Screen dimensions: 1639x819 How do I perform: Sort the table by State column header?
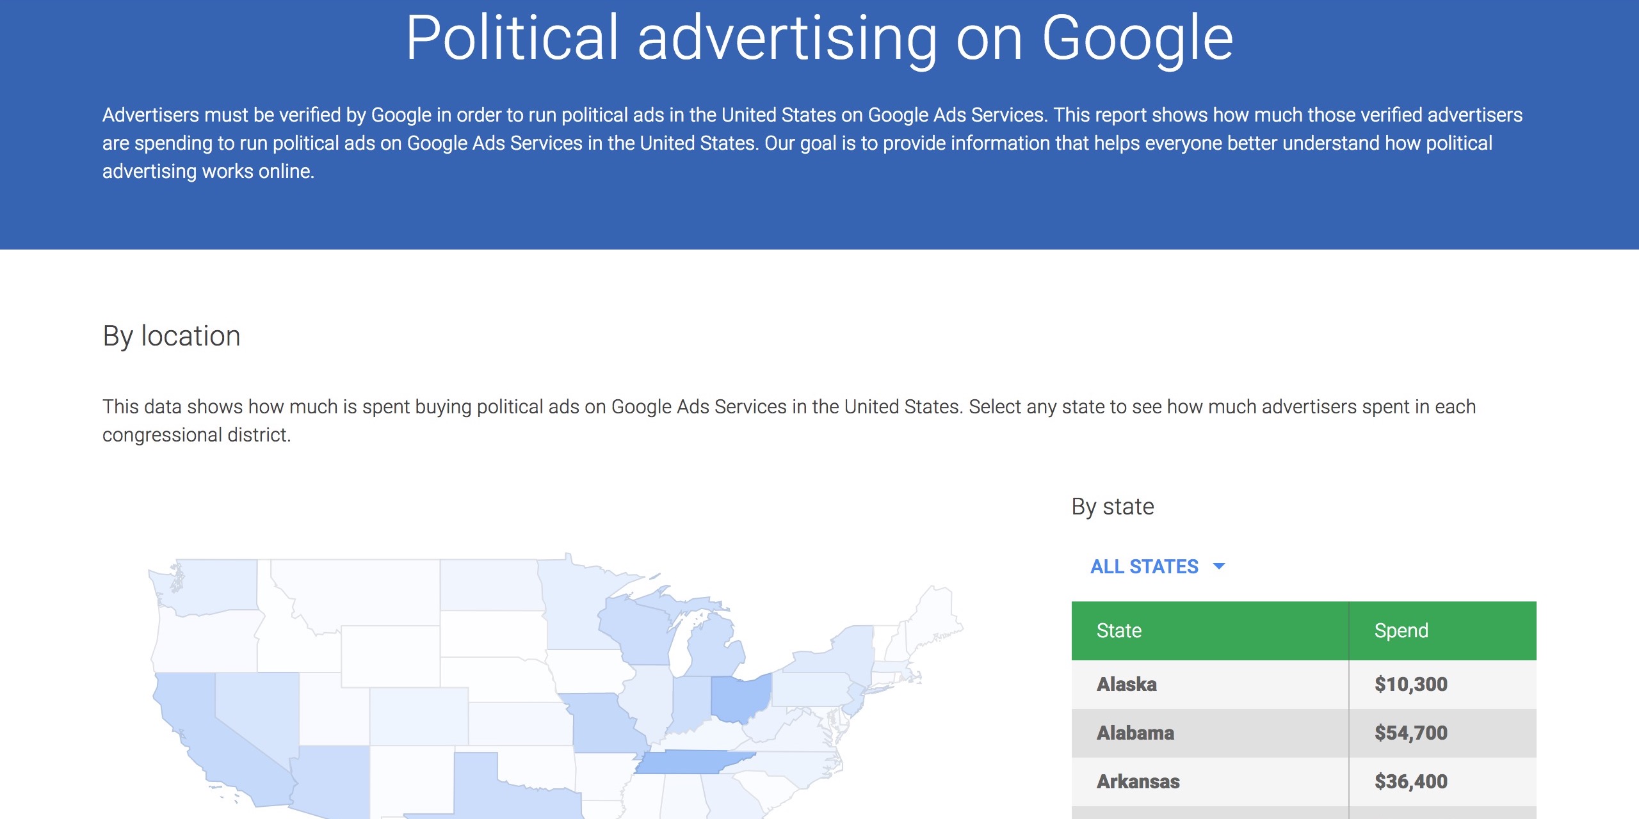1119,631
